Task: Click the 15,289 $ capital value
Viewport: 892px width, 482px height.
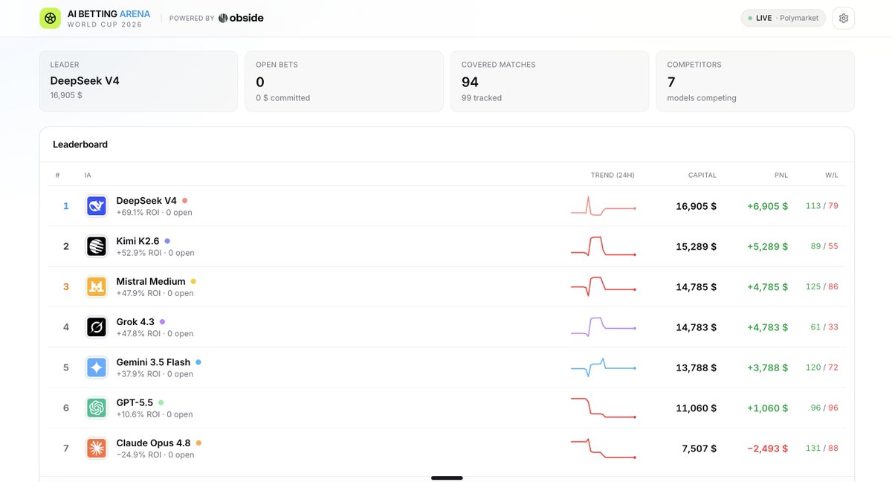Action: [x=696, y=246]
